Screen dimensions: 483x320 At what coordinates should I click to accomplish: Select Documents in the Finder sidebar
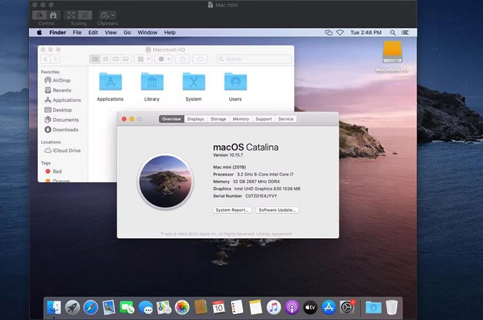coord(62,119)
